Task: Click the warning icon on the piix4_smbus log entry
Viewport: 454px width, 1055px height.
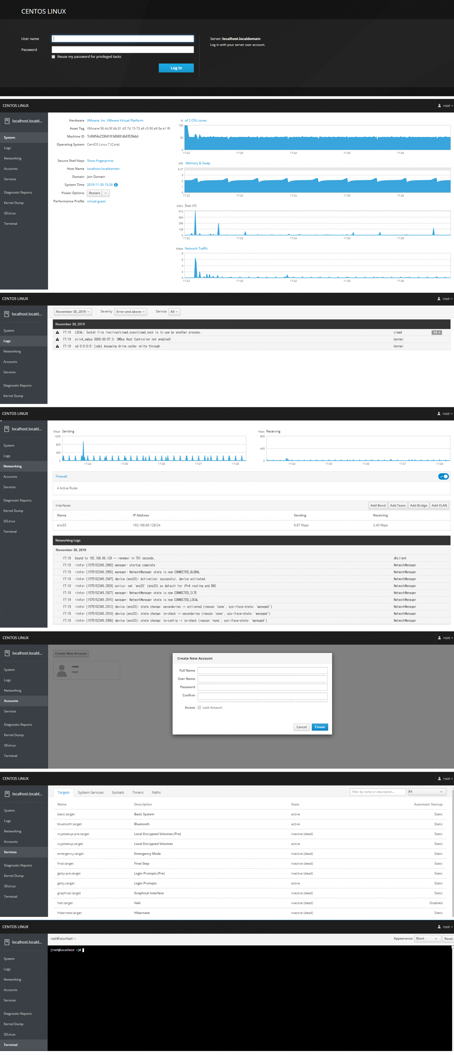Action: [57, 339]
